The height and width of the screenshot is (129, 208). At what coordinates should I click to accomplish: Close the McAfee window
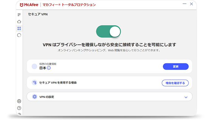pos(191,4)
